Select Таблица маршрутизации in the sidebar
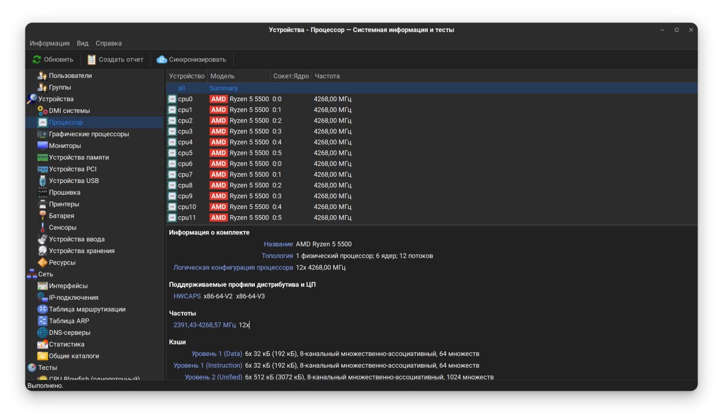 tap(87, 309)
